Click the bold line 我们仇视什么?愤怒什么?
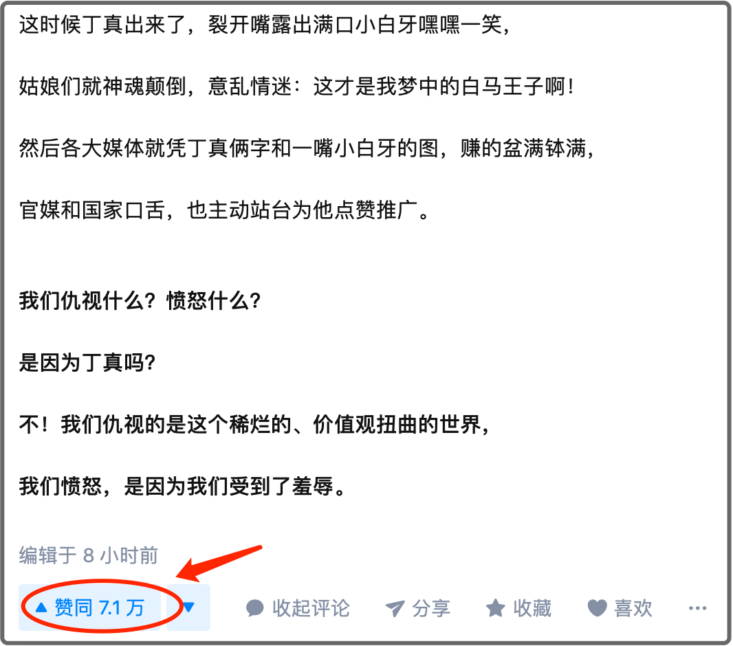The height and width of the screenshot is (646, 733). click(x=140, y=300)
